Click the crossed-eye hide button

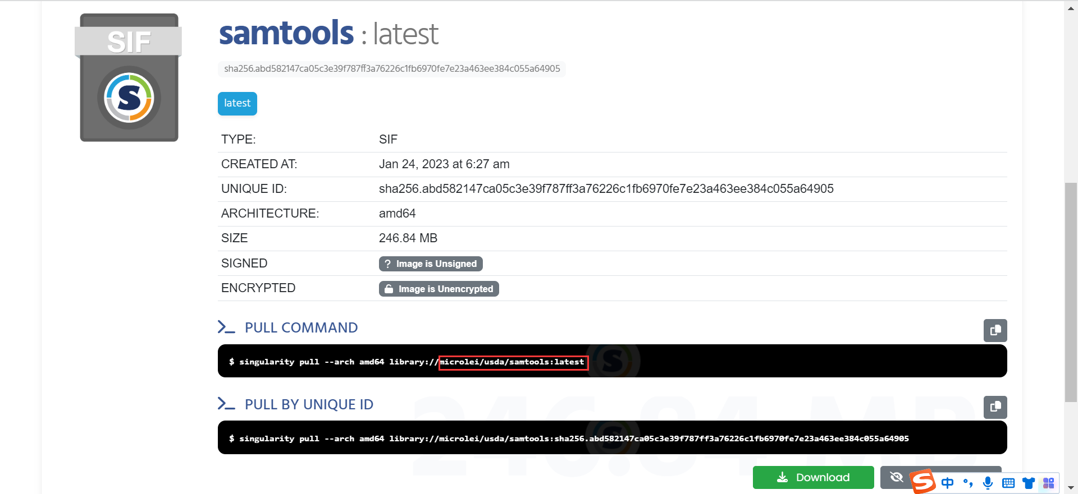[x=896, y=477]
